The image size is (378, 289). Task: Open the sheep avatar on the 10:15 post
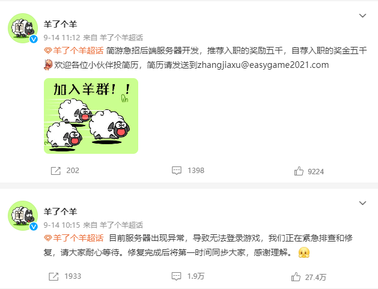coord(23,216)
